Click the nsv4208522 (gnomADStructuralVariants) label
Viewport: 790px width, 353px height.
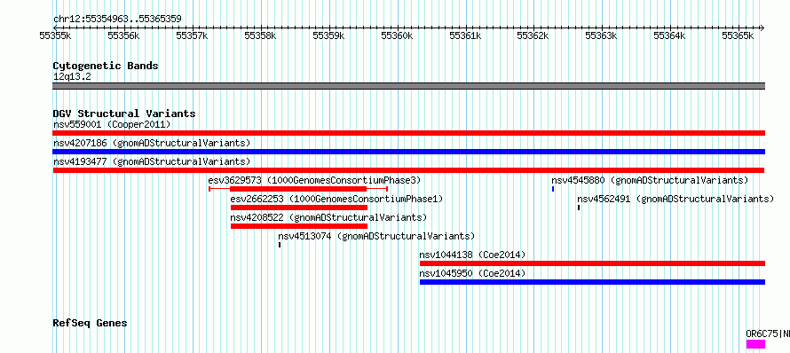pyautogui.click(x=328, y=217)
